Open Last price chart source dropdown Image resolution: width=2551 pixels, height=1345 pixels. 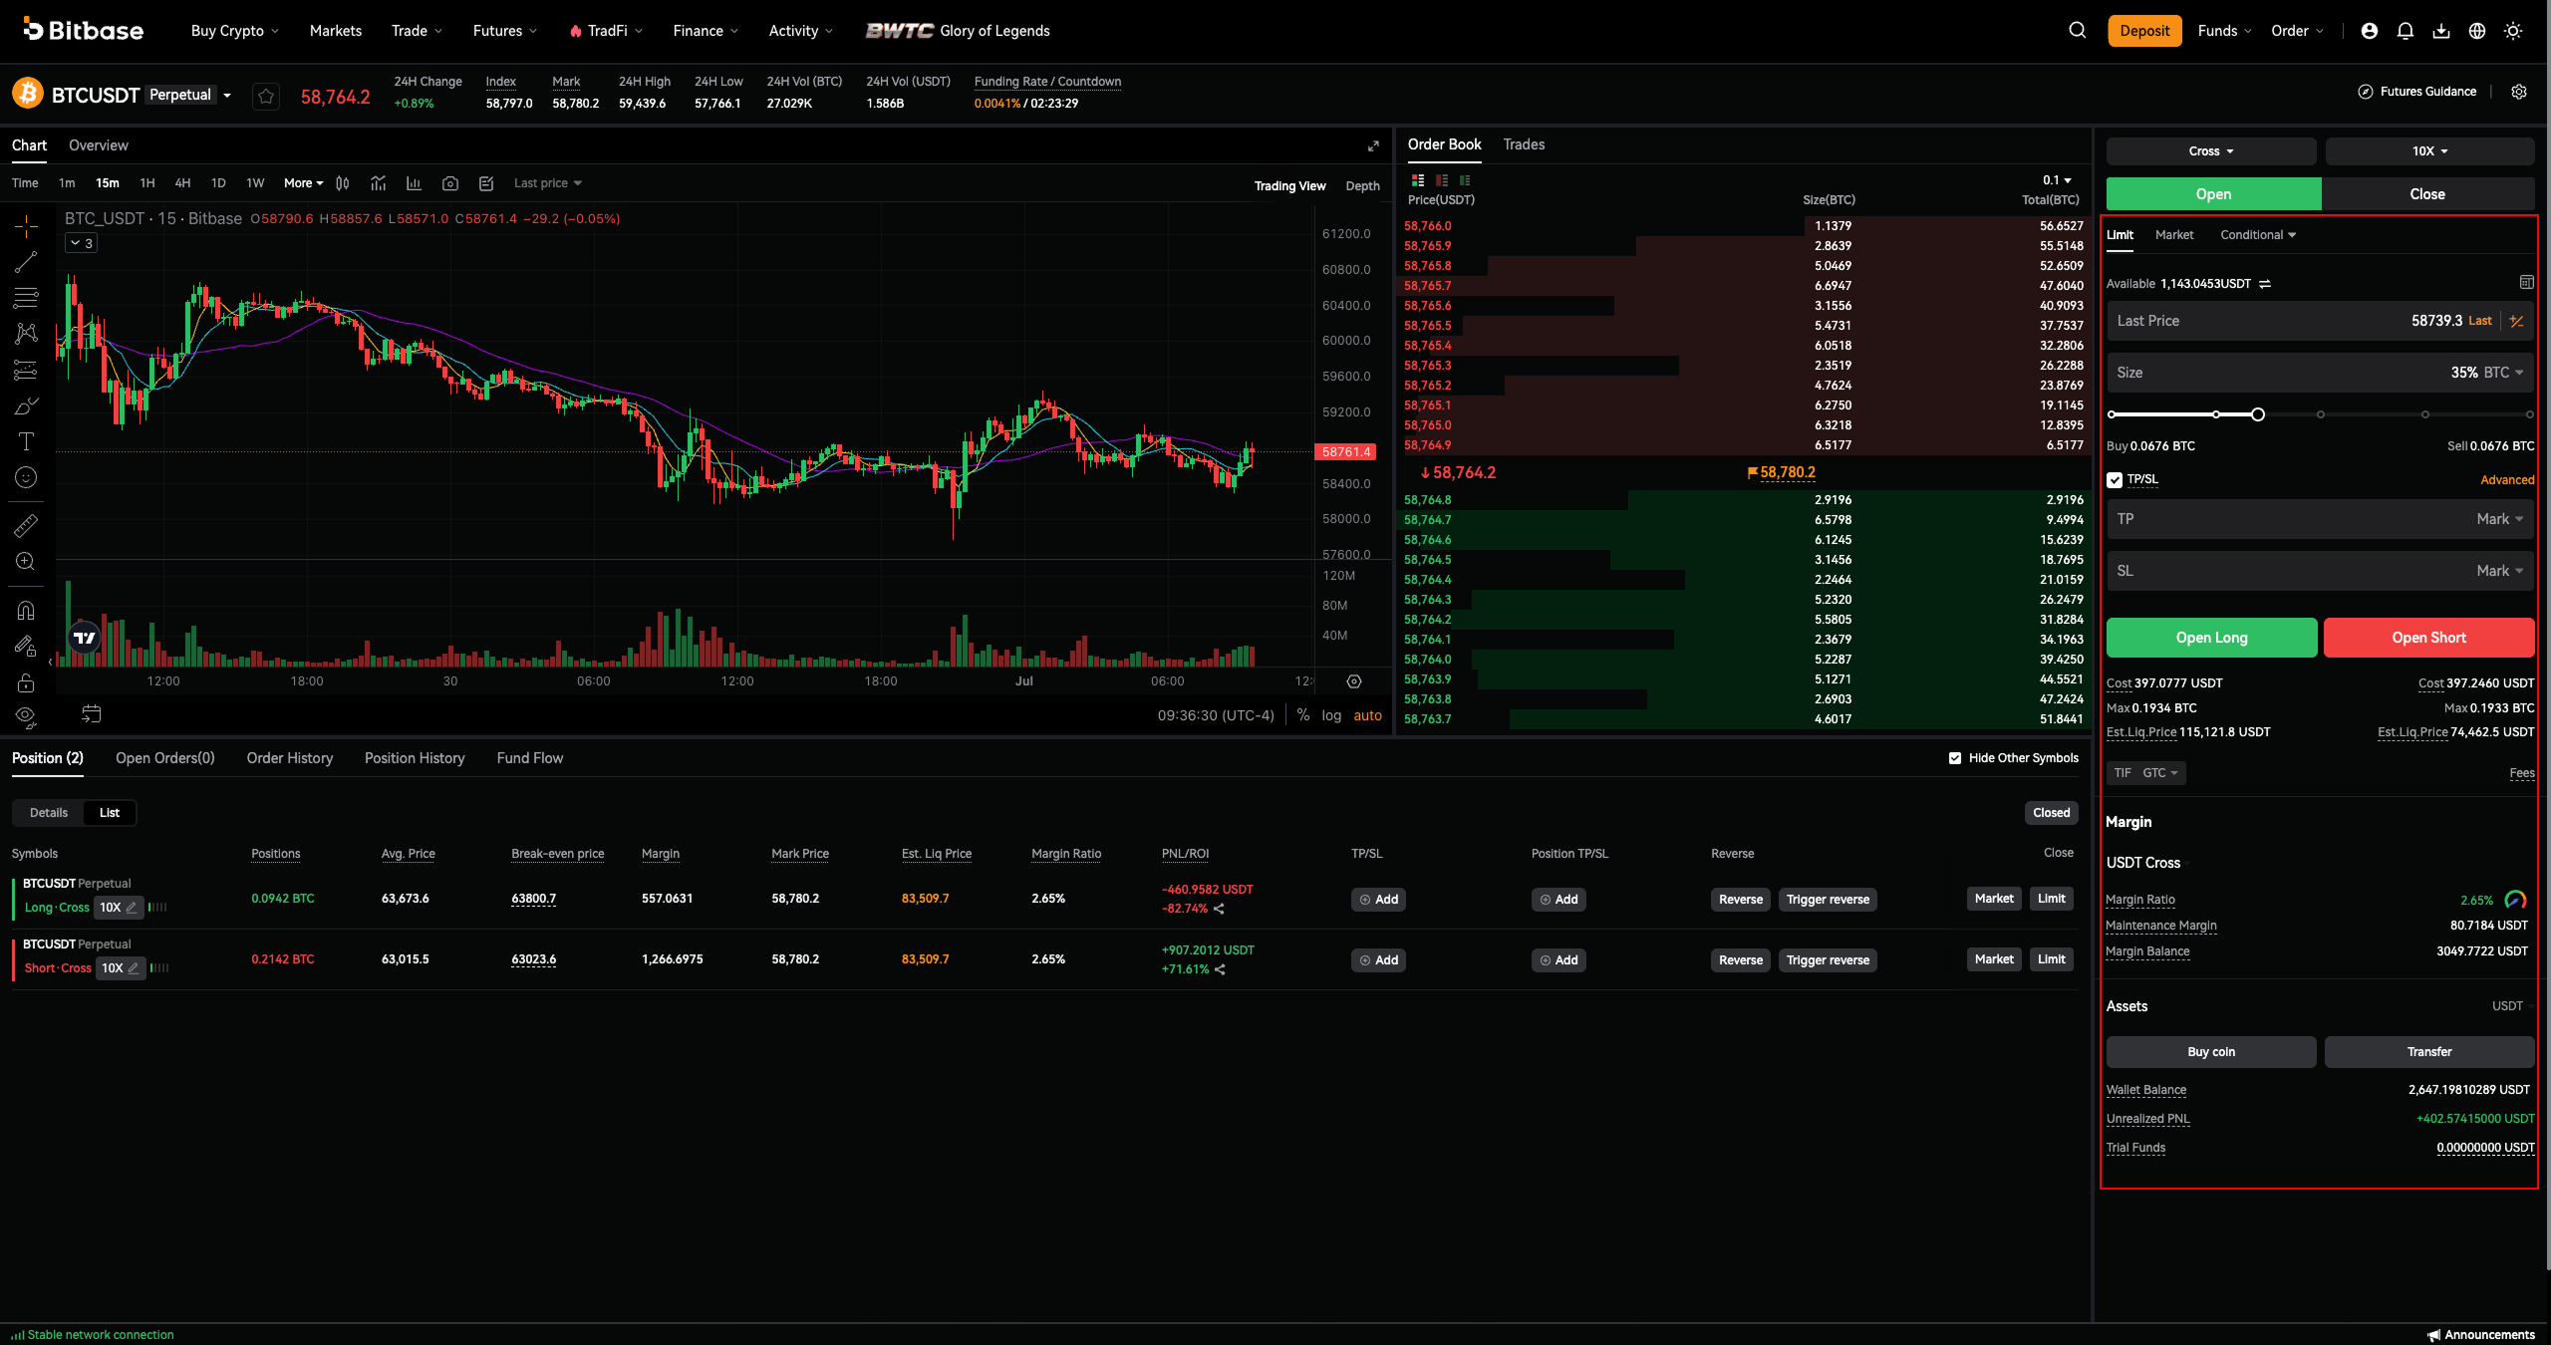point(548,183)
